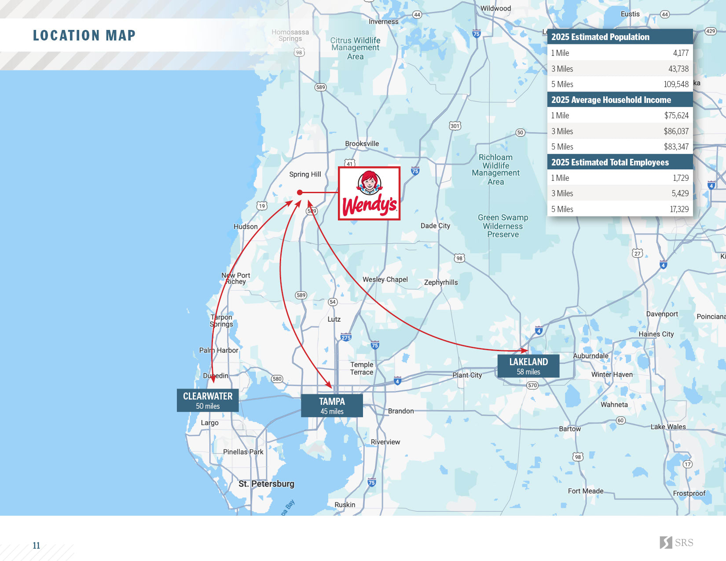
Task: Click the red property location dot
Action: [300, 192]
